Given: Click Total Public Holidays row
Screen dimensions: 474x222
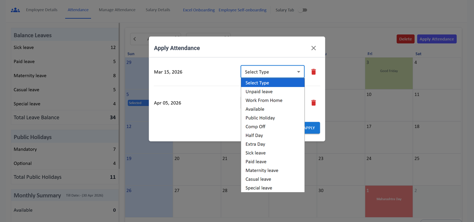Looking at the screenshot, I should click(65, 177).
